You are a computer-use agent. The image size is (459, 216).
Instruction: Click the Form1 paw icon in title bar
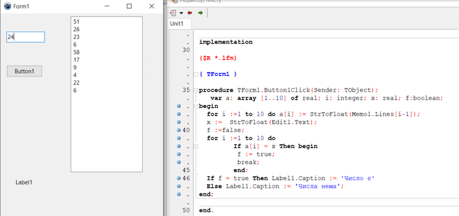tap(7, 6)
